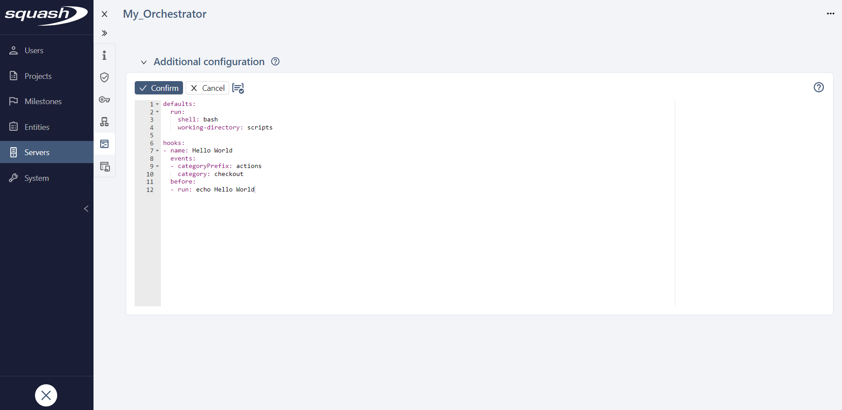Select the bottom device templates tab icon
The width and height of the screenshot is (842, 410).
point(104,166)
